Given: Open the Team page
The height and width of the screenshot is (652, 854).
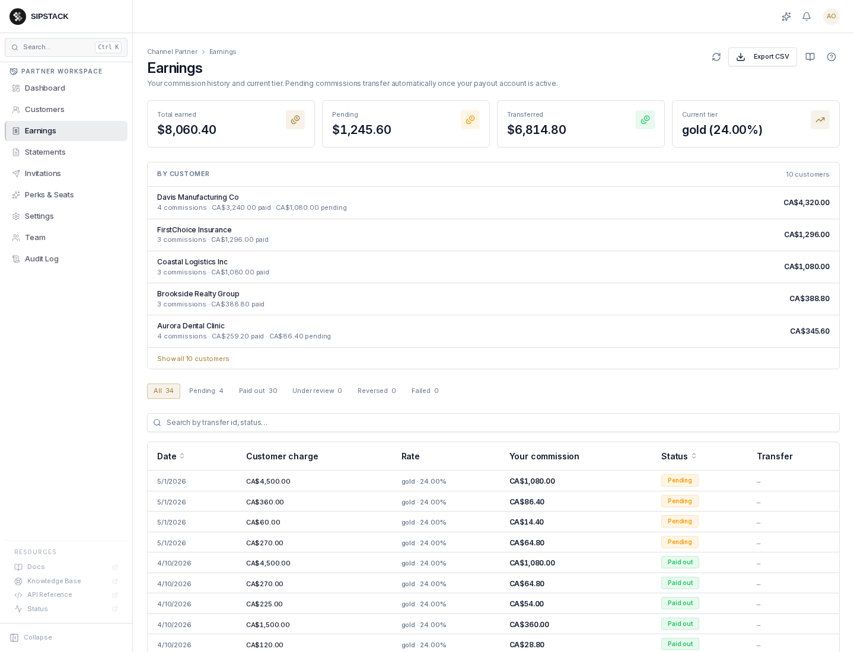Looking at the screenshot, I should 66,238.
